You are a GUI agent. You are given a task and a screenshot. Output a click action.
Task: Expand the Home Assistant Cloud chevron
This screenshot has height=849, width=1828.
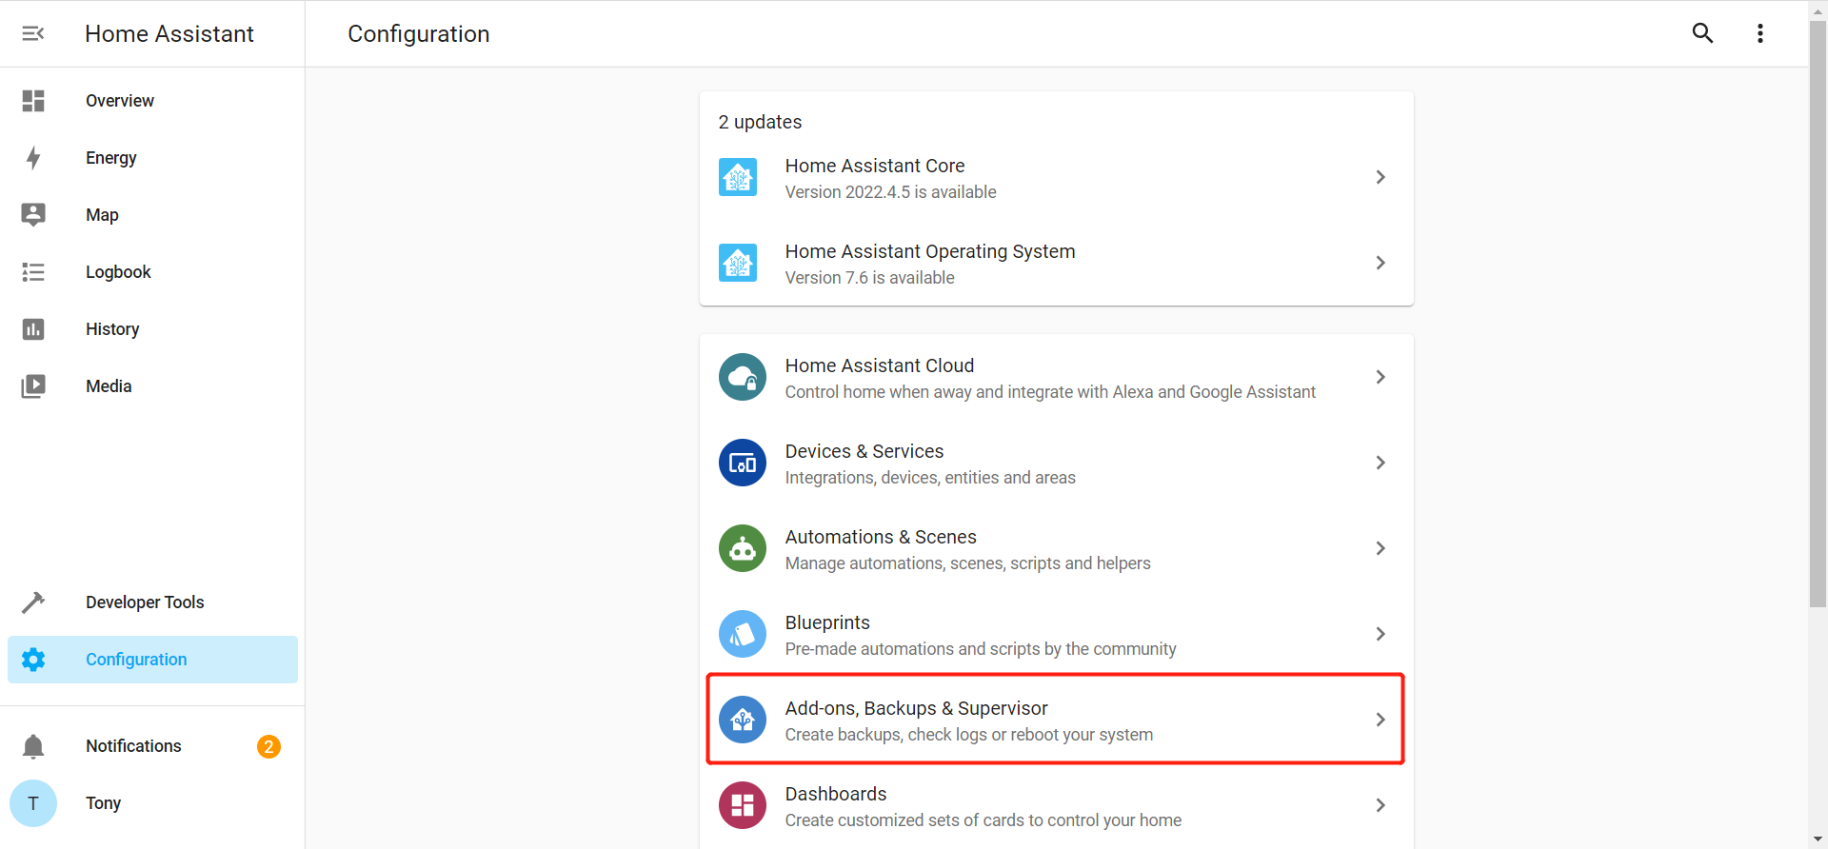coord(1381,377)
